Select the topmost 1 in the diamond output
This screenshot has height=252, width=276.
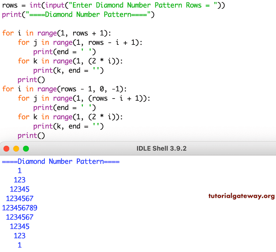[x=19, y=170]
